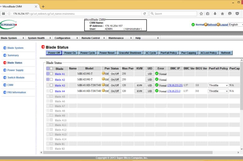Tick the disabled Blade A10 checkbox
Screen dimensions: 243x161
[51, 120]
